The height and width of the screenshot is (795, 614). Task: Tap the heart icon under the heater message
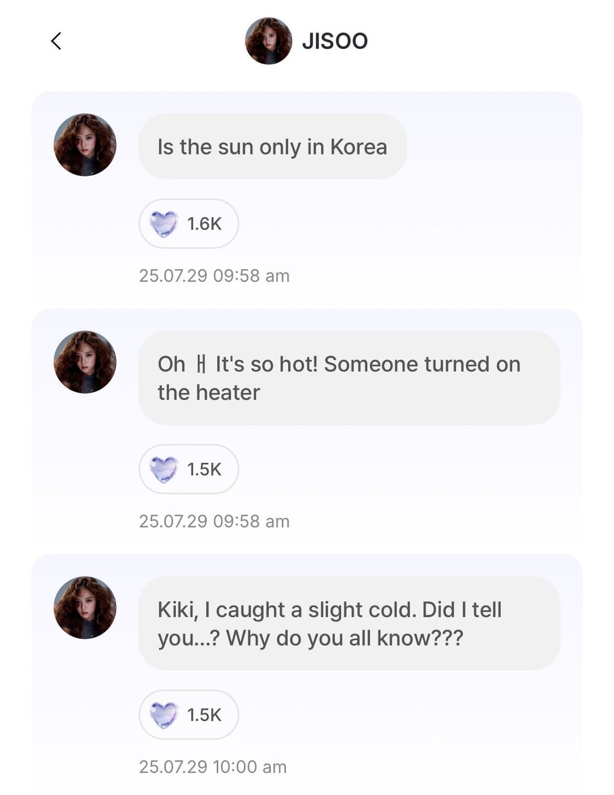pos(164,469)
